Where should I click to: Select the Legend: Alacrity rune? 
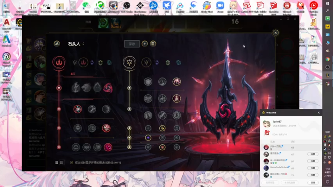[x=148, y=98]
